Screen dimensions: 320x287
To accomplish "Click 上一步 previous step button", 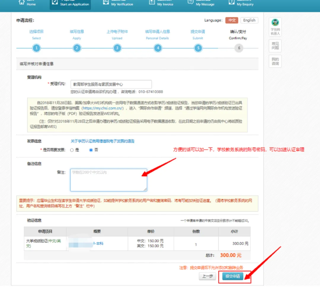I will [207, 276].
